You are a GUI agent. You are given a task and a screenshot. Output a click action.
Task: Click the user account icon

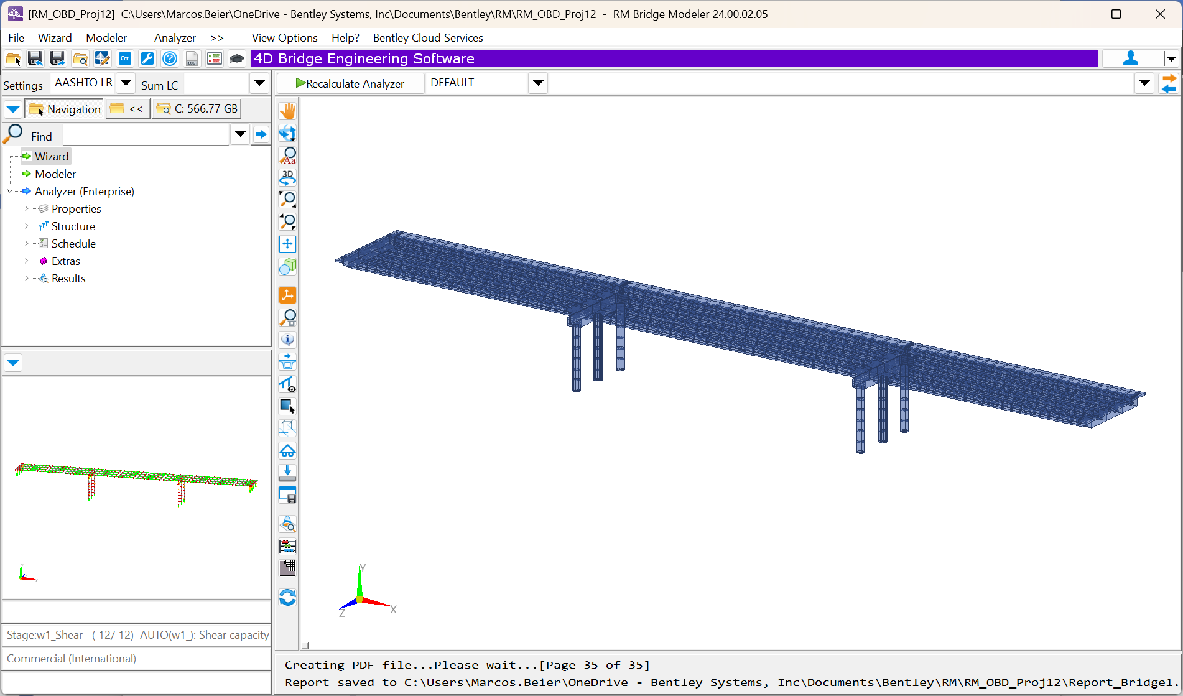[x=1131, y=58]
